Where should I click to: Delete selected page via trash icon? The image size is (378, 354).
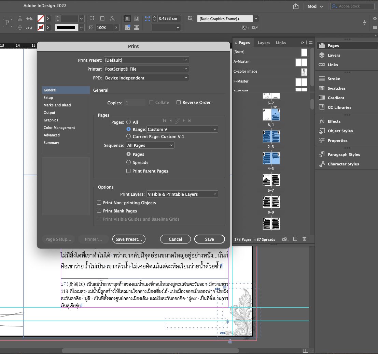tap(304, 239)
